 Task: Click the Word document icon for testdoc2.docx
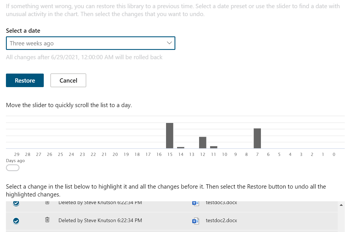[x=195, y=221]
